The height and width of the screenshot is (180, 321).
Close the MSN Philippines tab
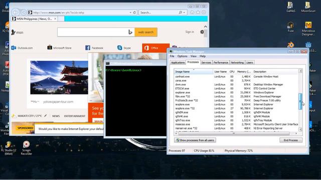click(x=55, y=19)
